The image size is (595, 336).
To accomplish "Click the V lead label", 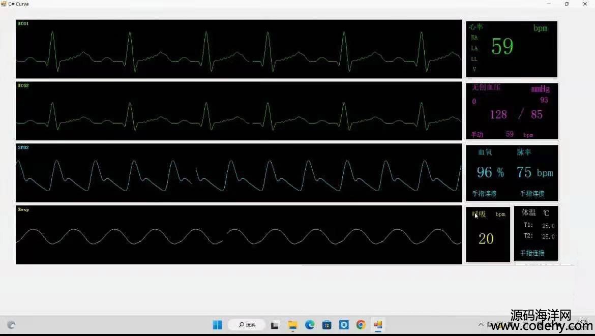I will (474, 69).
